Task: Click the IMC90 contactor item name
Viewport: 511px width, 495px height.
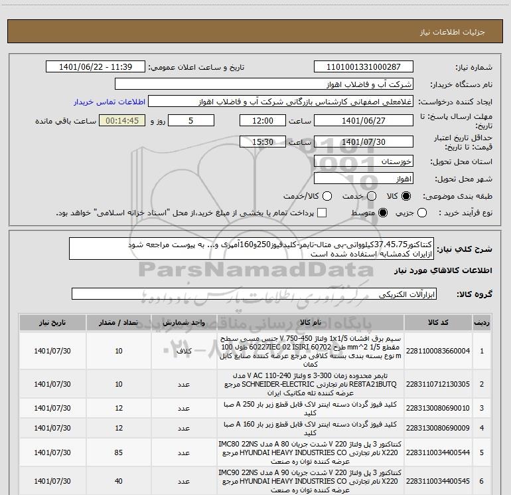Action: [311, 481]
